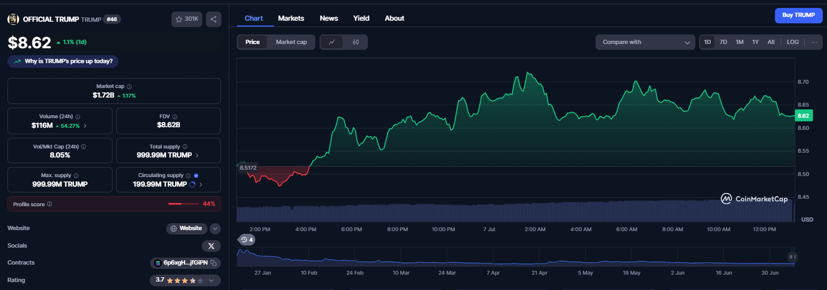Copy the contract address icon
The height and width of the screenshot is (290, 827).
213,263
